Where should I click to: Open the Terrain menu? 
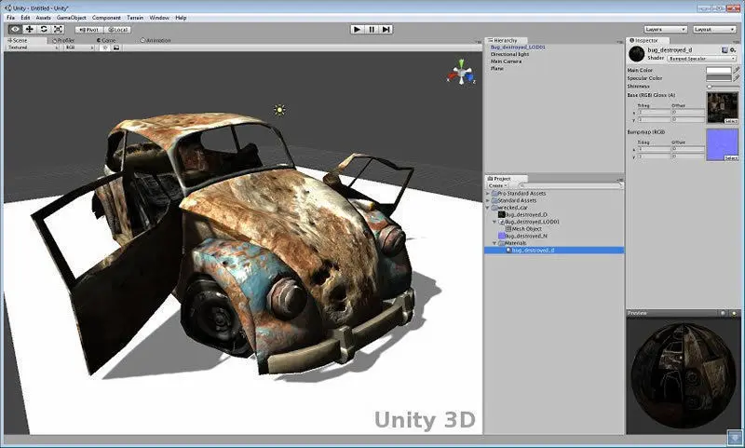(x=135, y=18)
